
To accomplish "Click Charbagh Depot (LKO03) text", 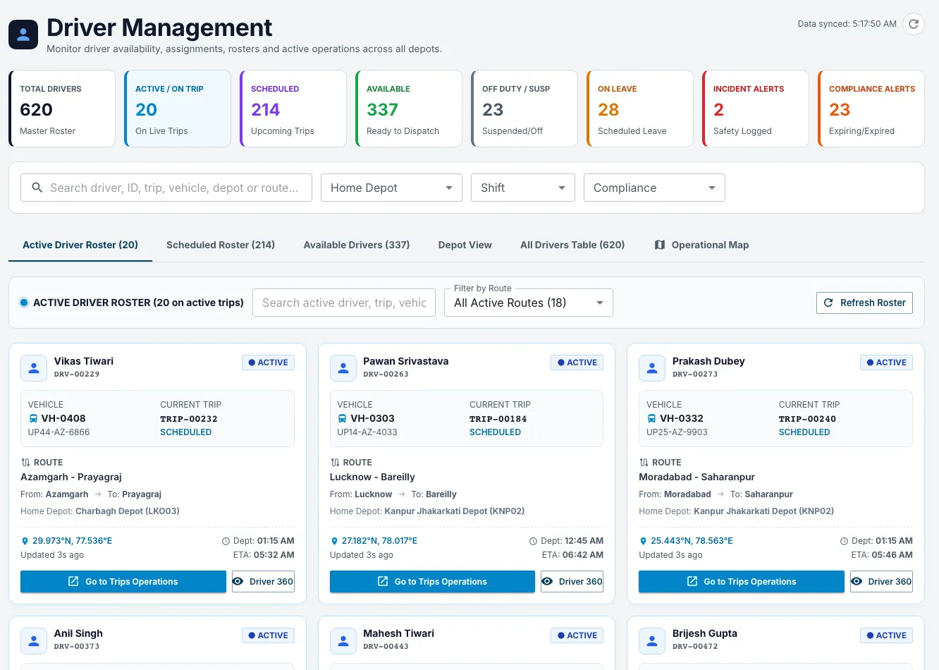I will tap(128, 511).
